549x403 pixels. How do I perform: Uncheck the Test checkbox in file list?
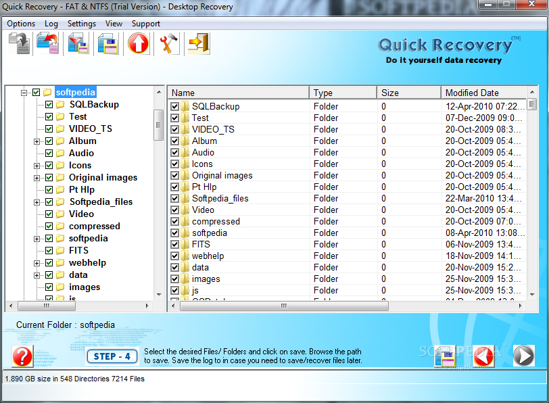tap(174, 118)
